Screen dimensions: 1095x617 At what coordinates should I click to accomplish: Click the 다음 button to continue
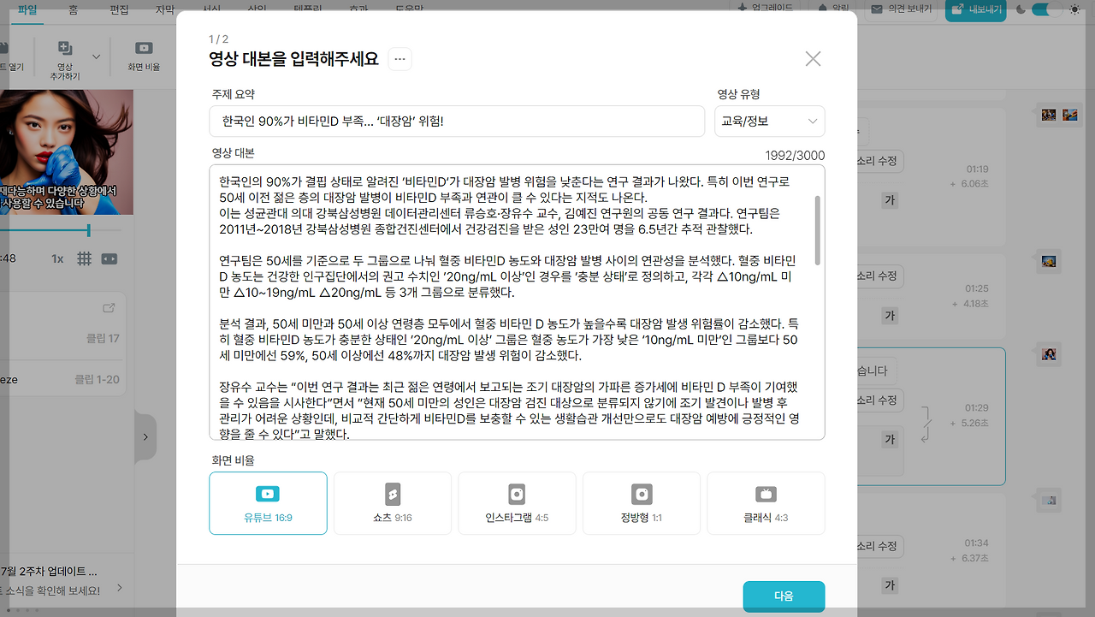(785, 596)
